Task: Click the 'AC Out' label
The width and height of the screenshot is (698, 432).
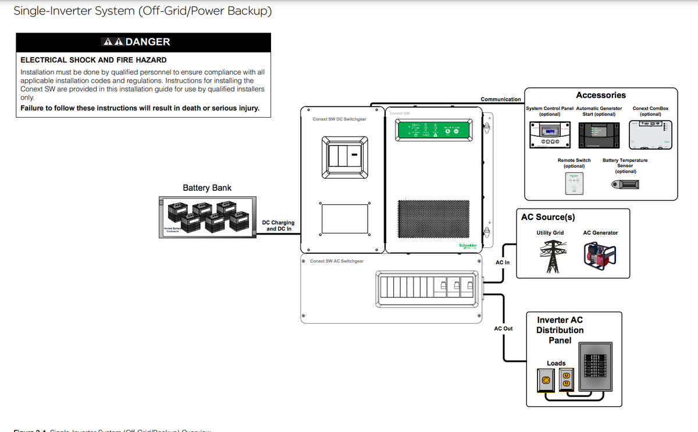Action: [503, 329]
